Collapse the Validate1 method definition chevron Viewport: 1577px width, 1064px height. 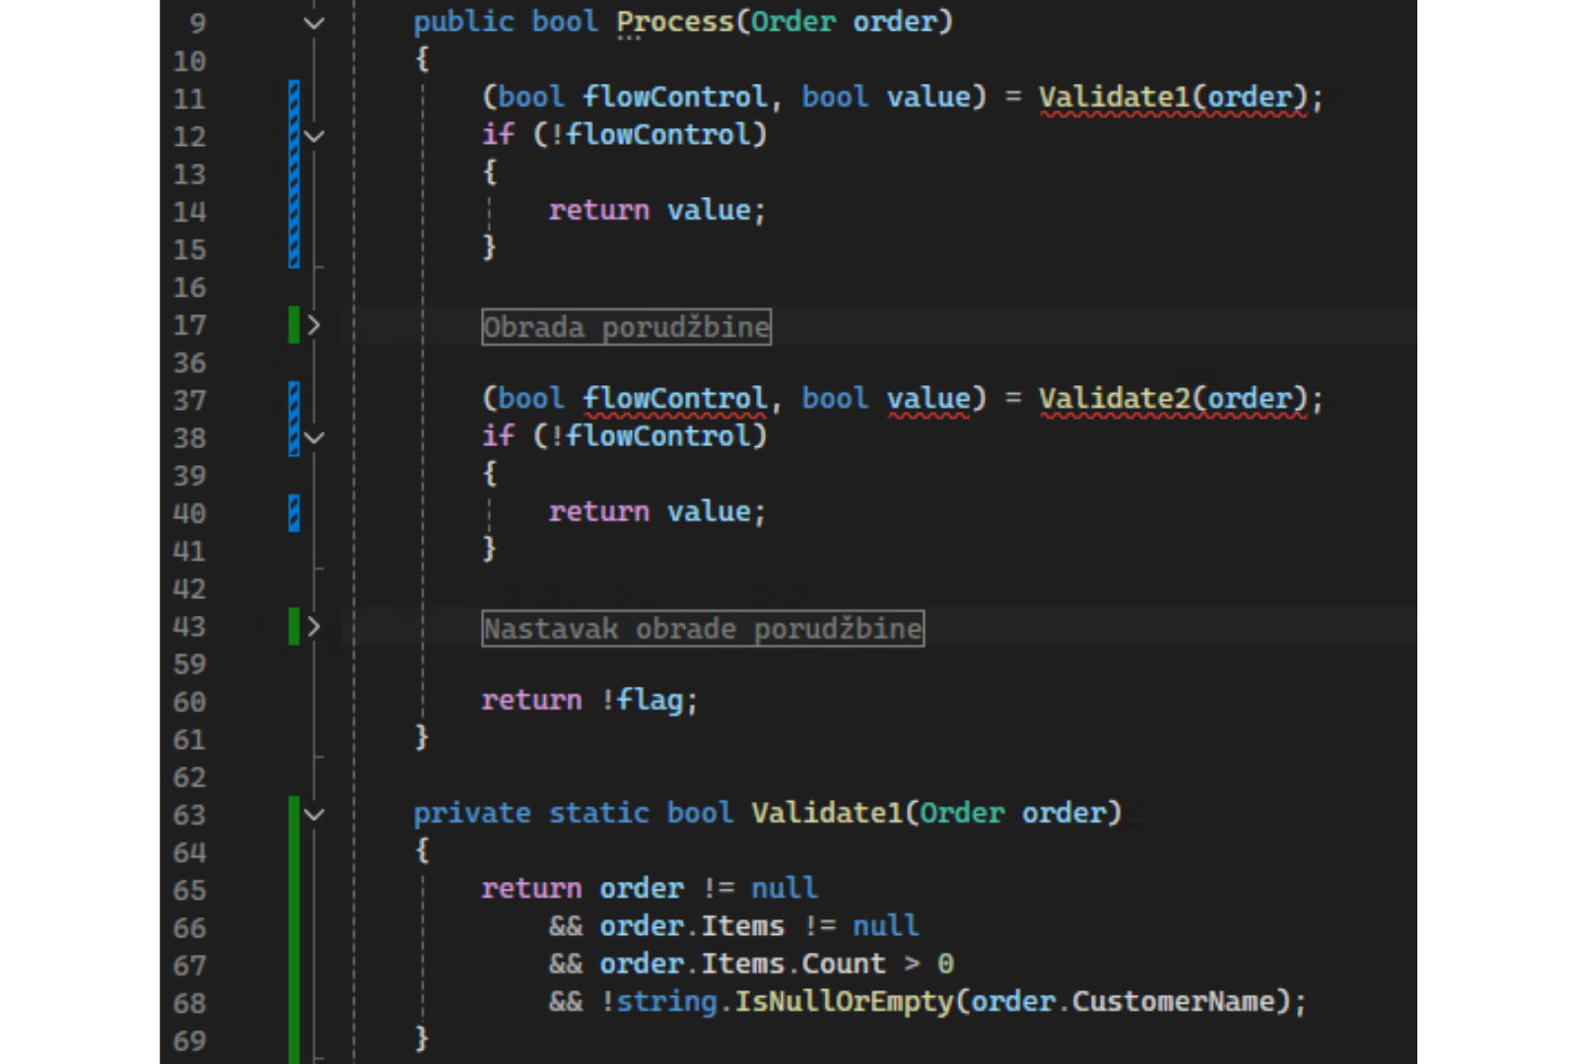click(x=313, y=815)
